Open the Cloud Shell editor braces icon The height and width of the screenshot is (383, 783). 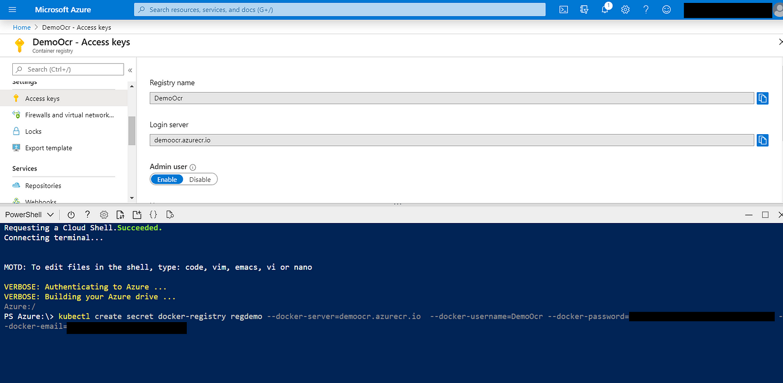point(153,215)
